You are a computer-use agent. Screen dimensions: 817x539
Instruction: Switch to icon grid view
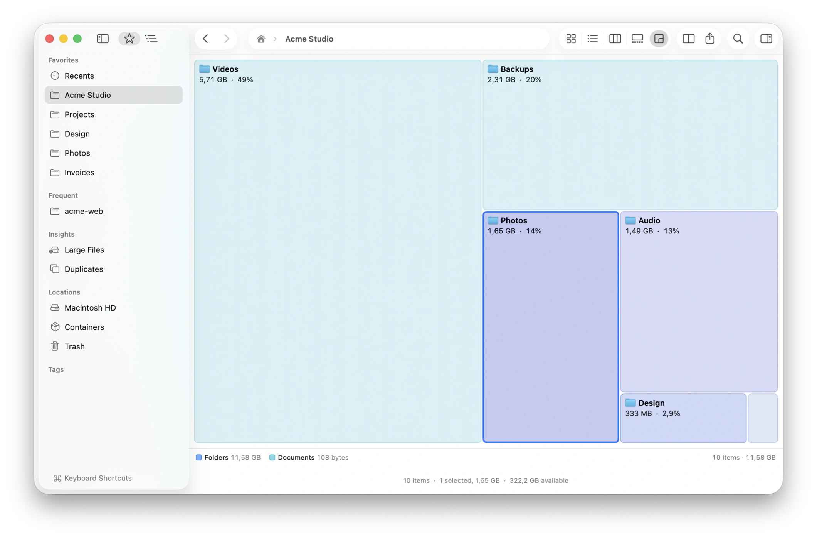(571, 39)
